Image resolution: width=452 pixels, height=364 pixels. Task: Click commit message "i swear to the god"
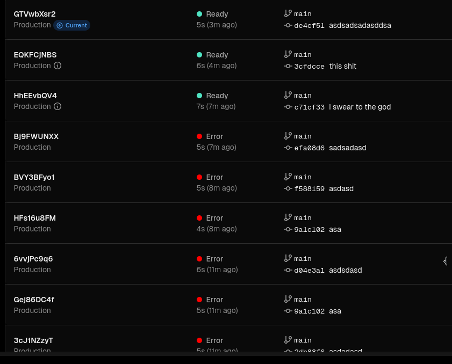(x=360, y=107)
